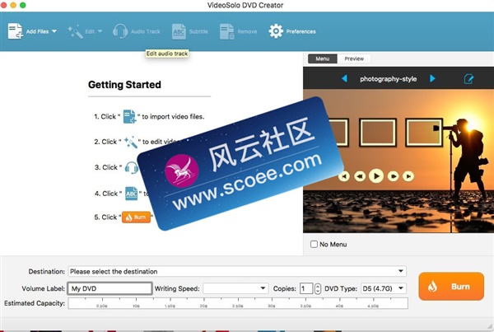Click the Subtitle ABC icon in toolbar
494x332 pixels.
coord(179,31)
